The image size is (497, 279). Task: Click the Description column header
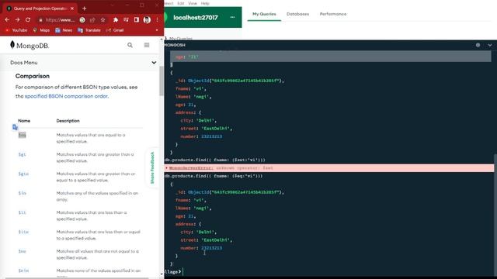[x=68, y=121]
